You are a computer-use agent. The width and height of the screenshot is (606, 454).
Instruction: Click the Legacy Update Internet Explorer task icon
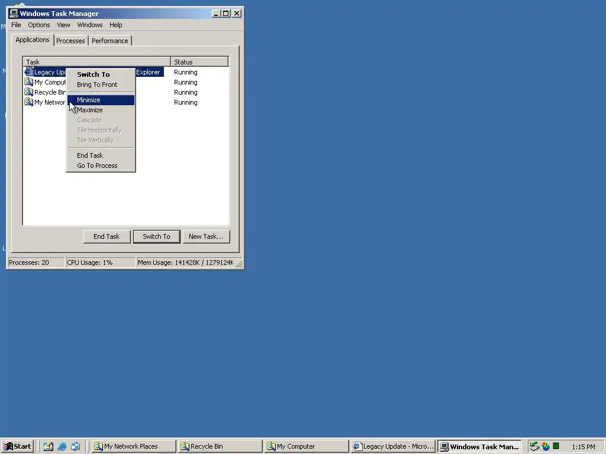[x=29, y=72]
